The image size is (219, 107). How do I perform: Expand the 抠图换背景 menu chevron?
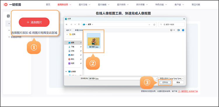[70, 4]
